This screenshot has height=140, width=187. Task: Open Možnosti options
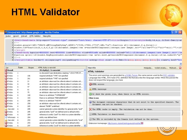pyautogui.click(x=173, y=68)
